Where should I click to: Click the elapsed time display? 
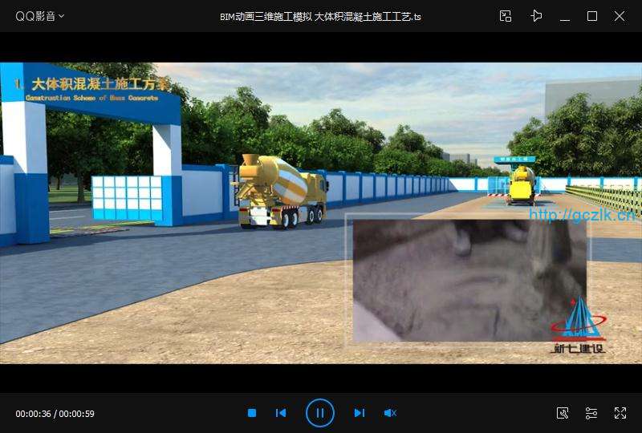tap(33, 414)
